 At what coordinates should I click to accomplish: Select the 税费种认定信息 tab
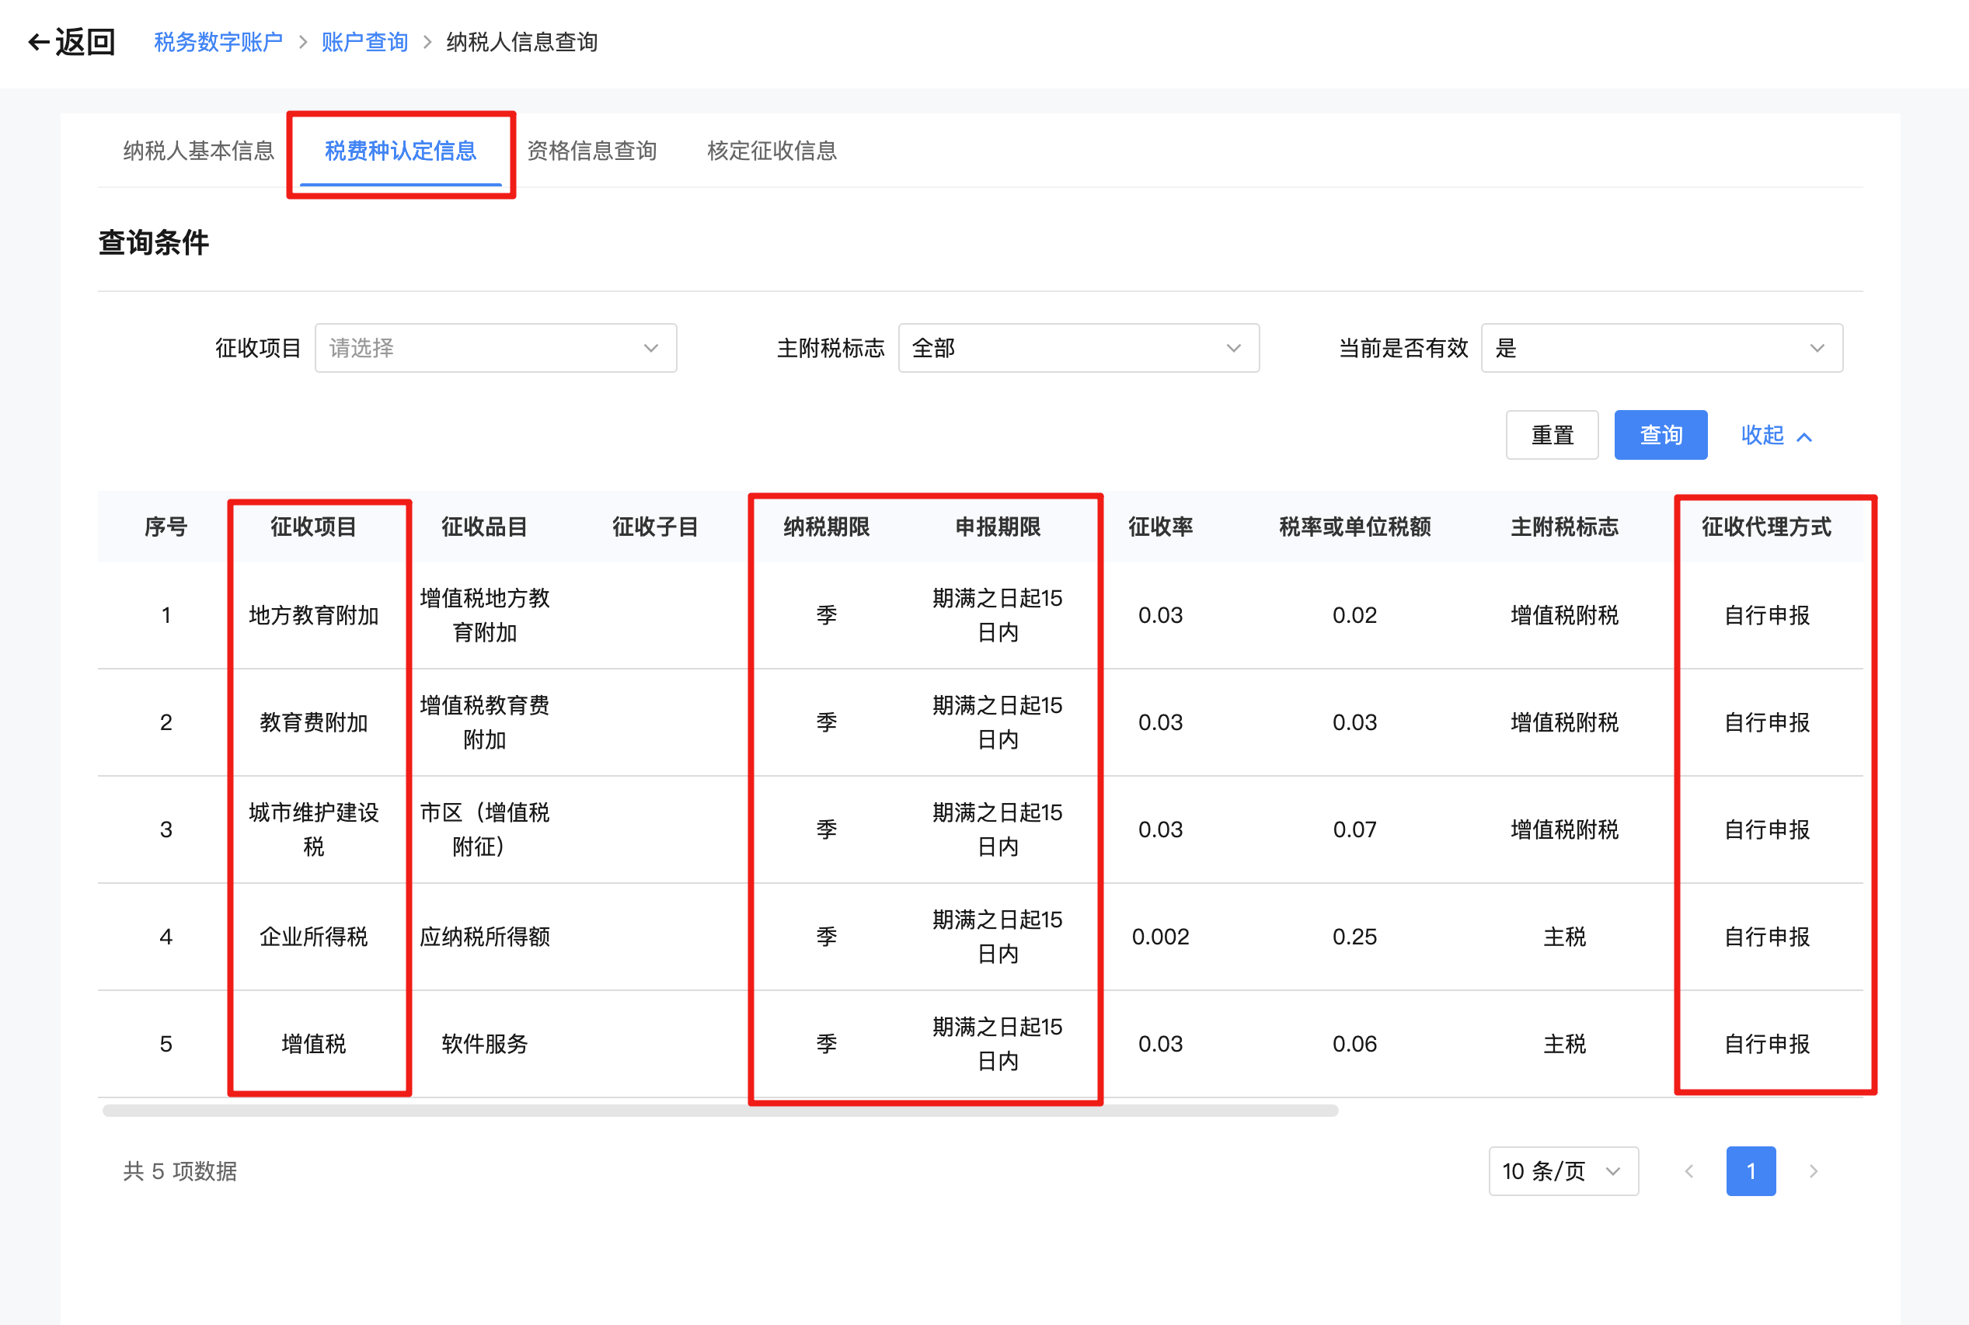[401, 151]
